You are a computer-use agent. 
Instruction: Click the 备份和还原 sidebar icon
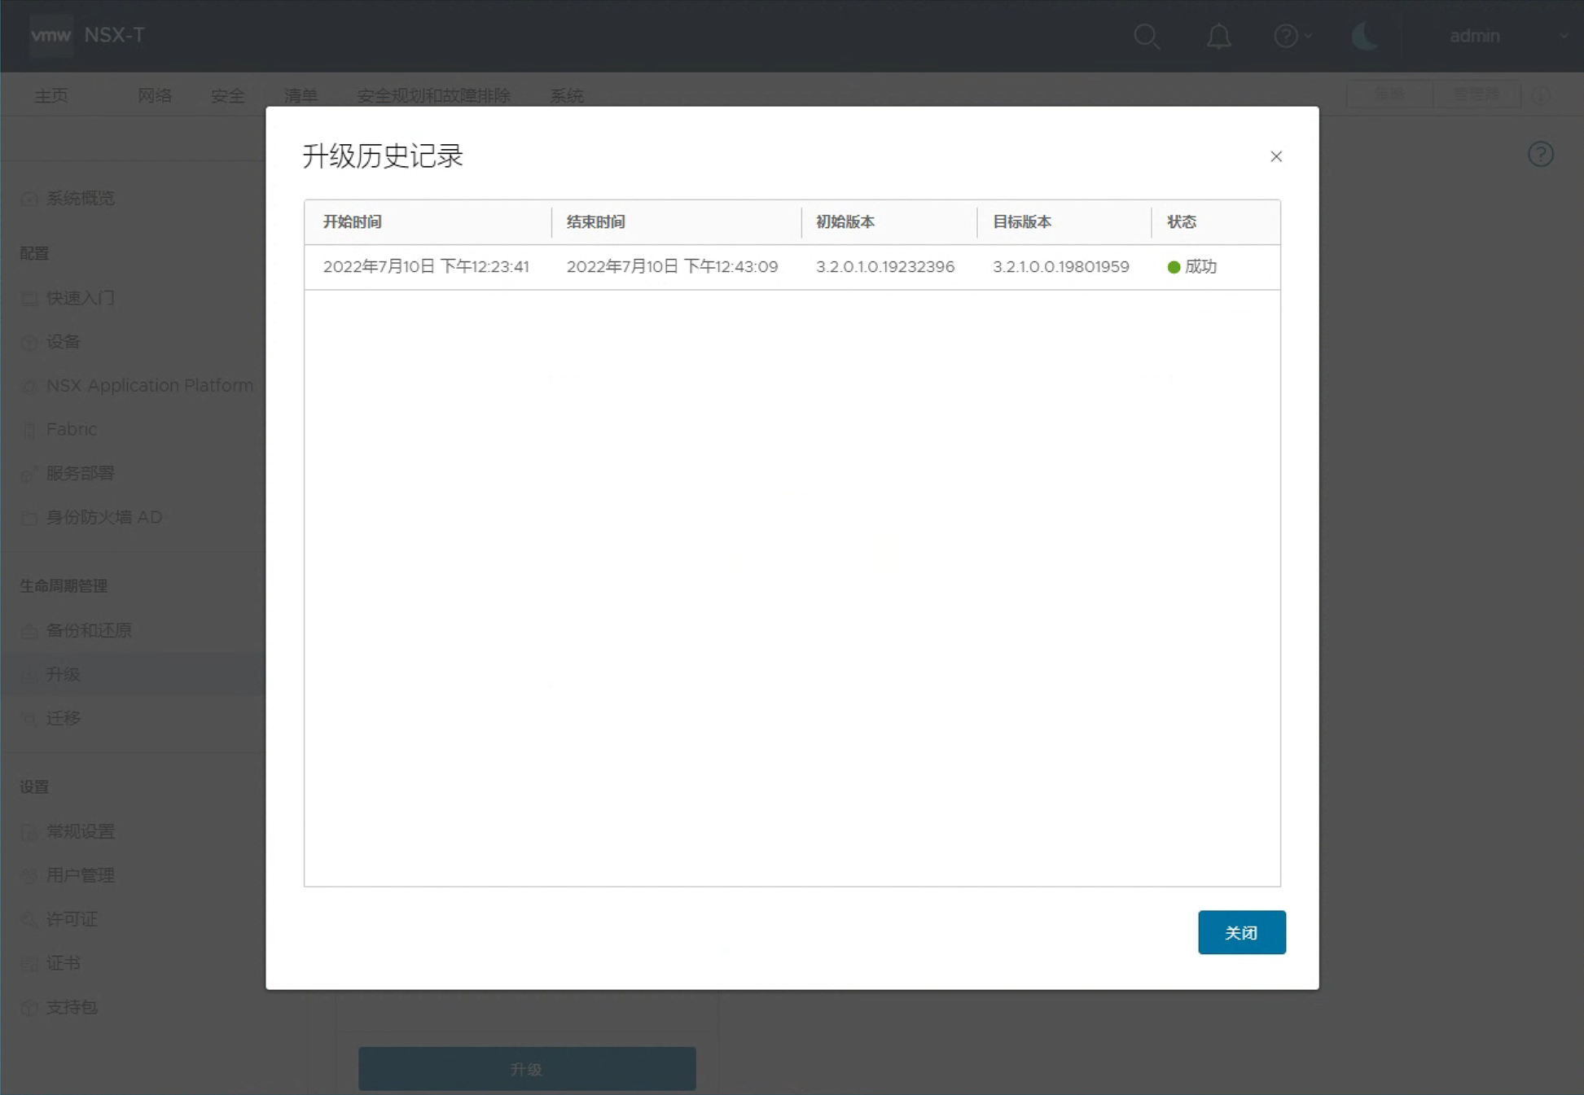tap(29, 631)
